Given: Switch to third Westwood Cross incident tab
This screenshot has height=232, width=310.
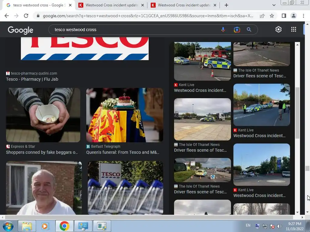Looking at the screenshot, I should click(184, 5).
